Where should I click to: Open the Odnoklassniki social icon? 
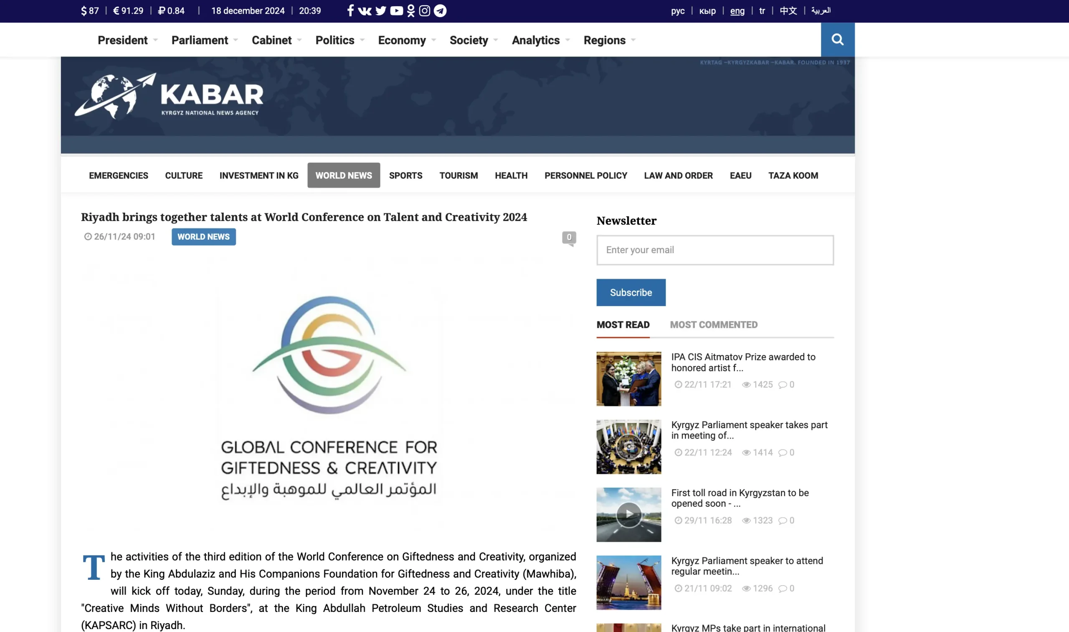pos(410,10)
